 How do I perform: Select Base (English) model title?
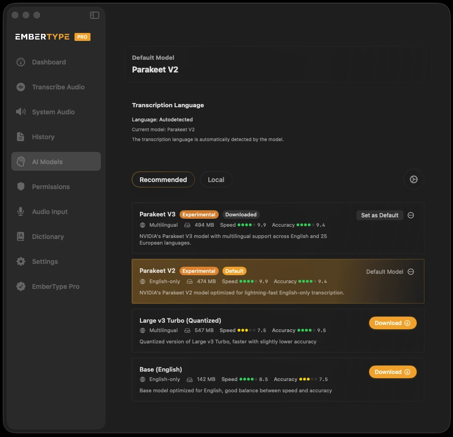pos(161,370)
